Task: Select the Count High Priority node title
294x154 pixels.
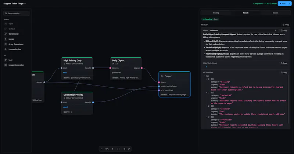Action: click(73, 95)
